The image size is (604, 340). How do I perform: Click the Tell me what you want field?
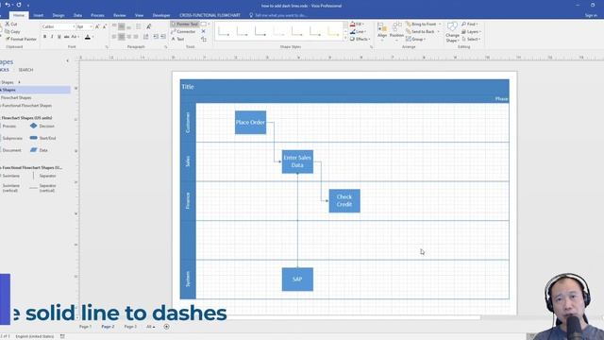pyautogui.click(x=281, y=15)
